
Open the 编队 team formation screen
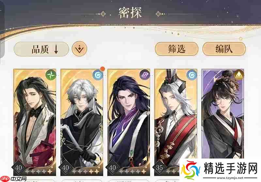coord(224,49)
